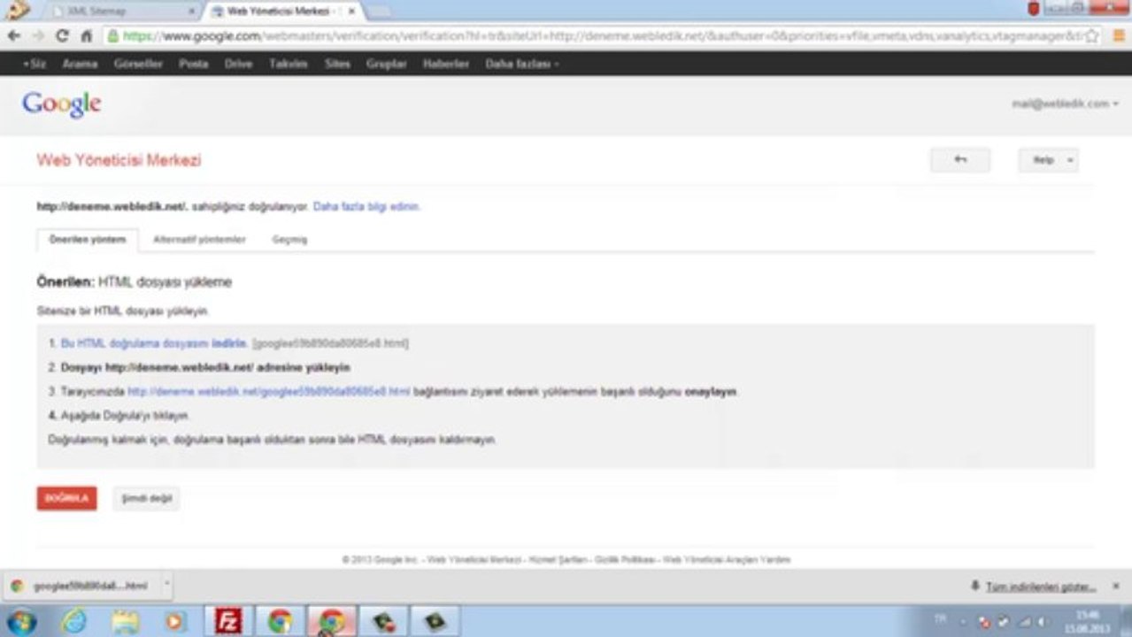Screen dimensions: 1132x637
Task: Switch to the Alternatif yöntemler tab
Action: [x=199, y=240]
